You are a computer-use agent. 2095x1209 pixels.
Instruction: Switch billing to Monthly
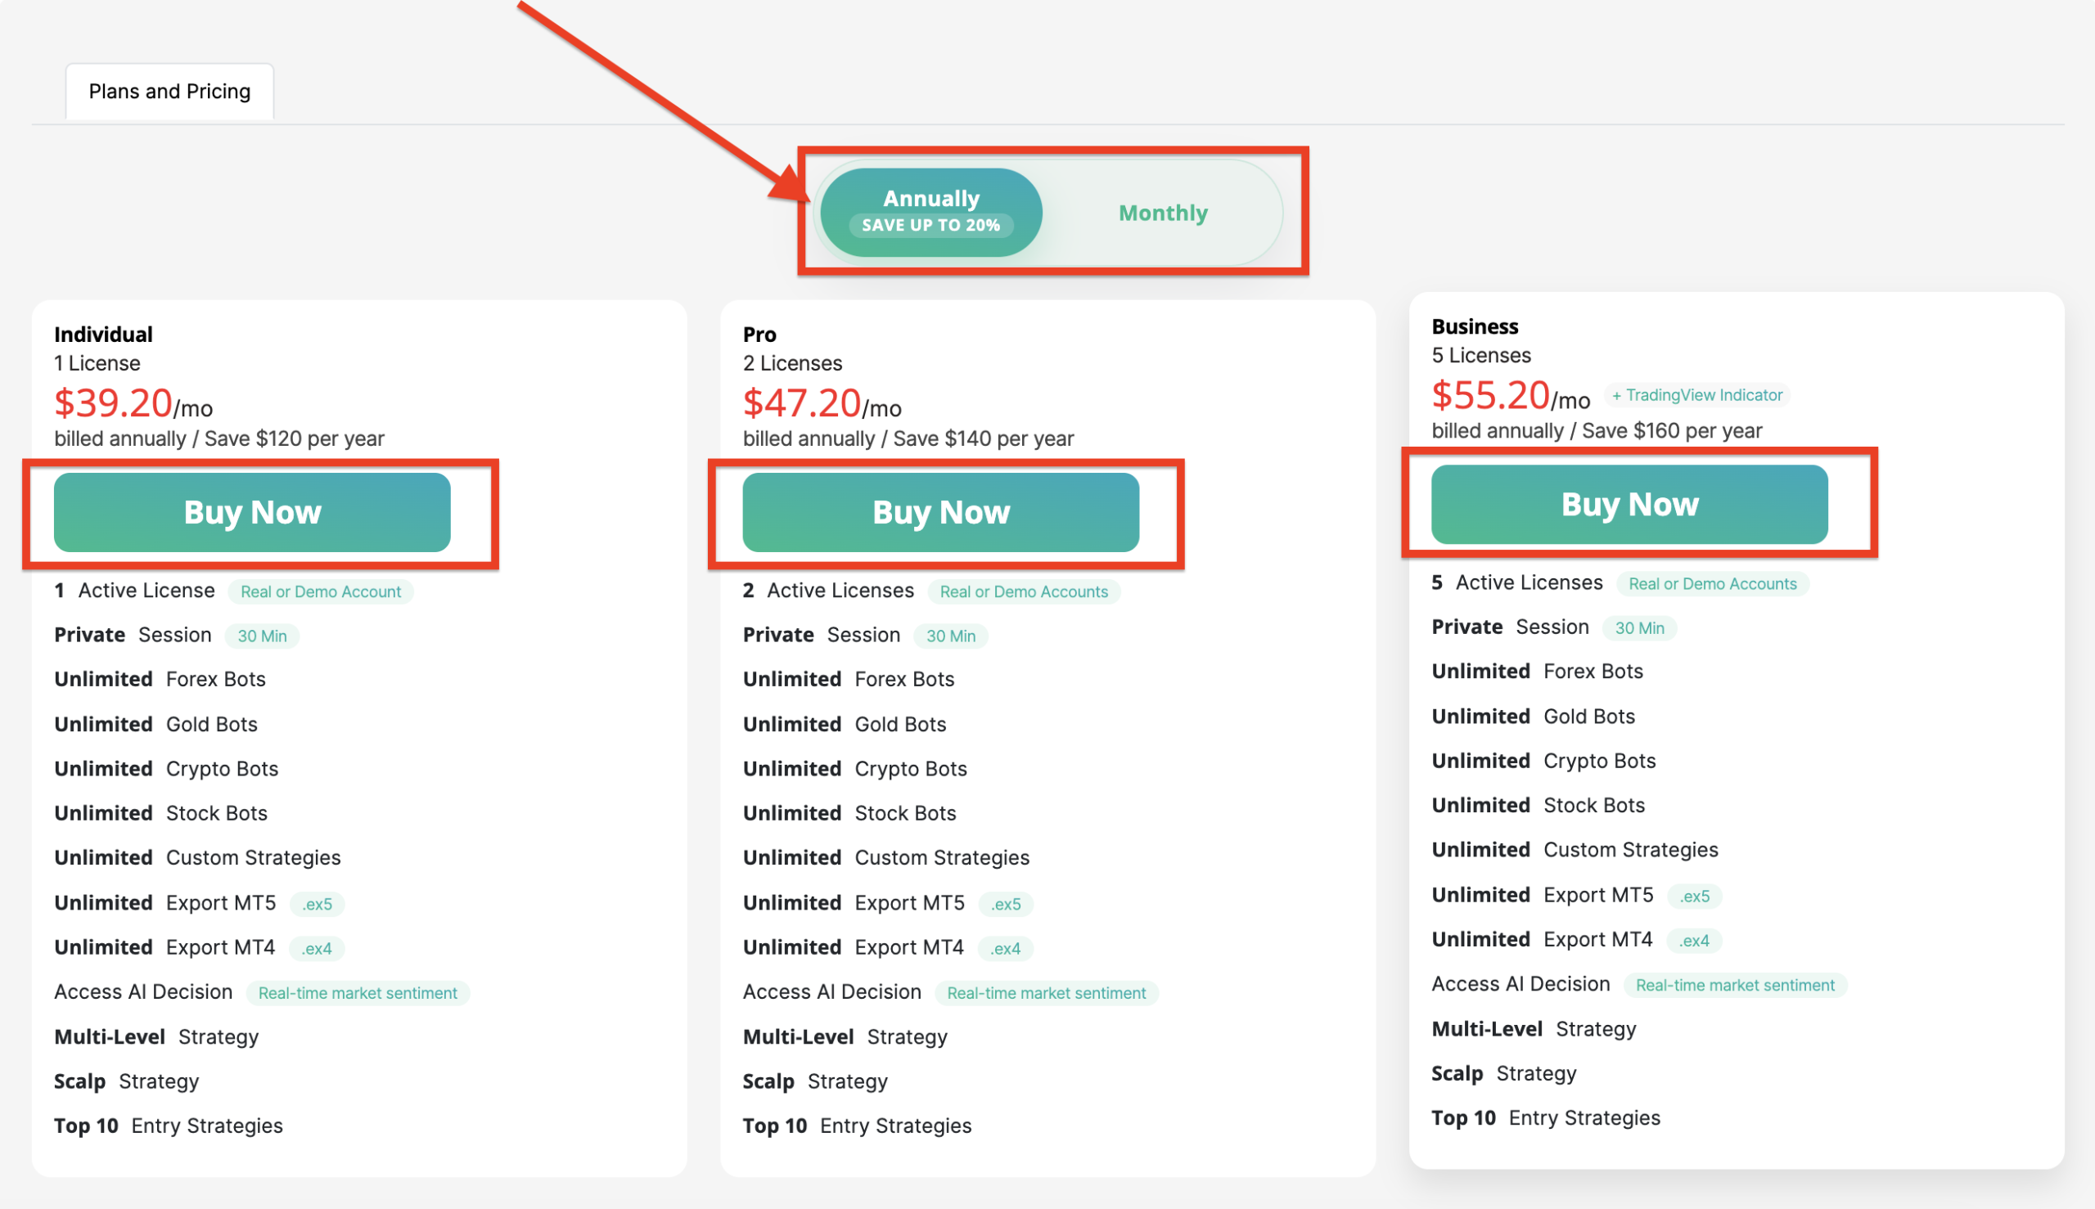(x=1162, y=213)
